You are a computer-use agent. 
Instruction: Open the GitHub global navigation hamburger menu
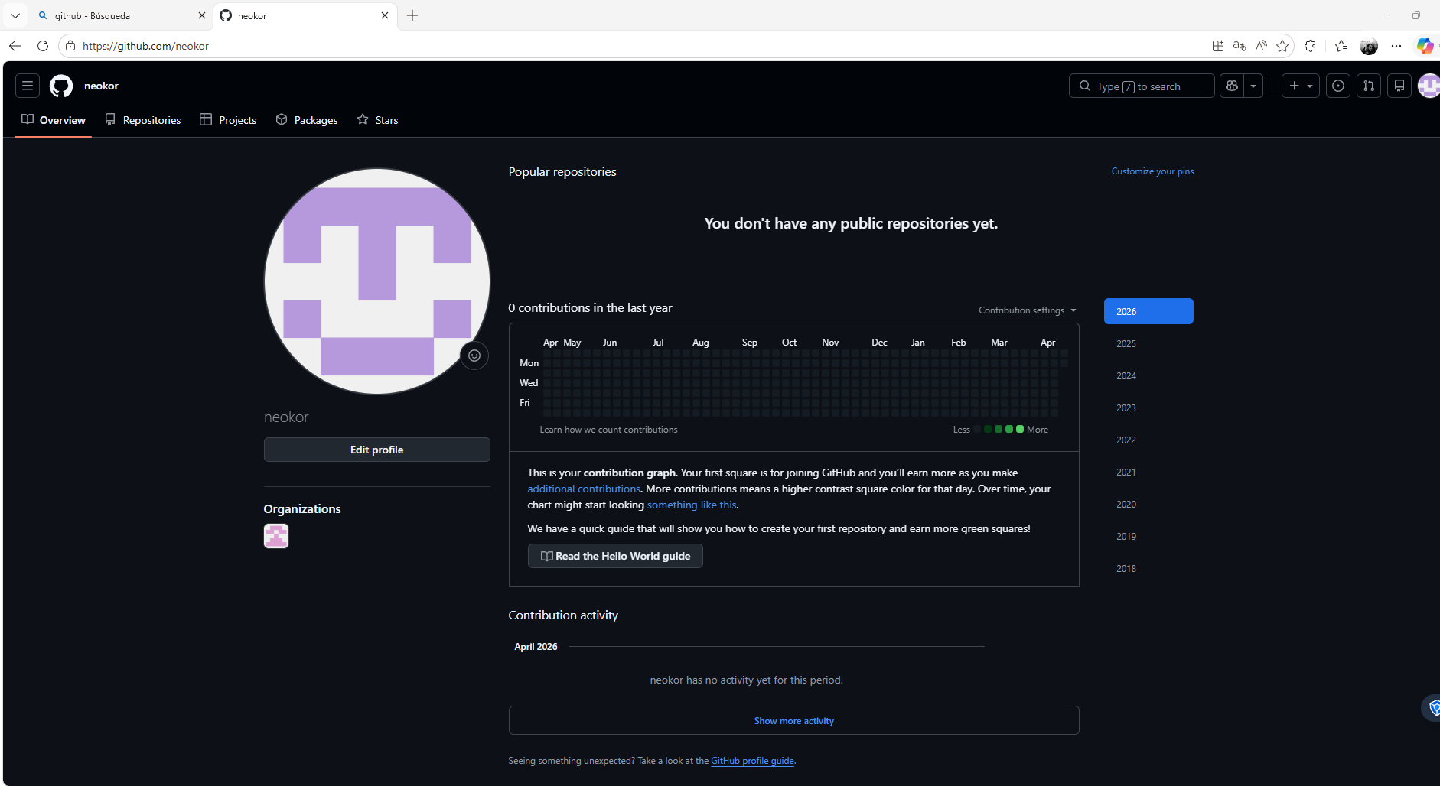click(28, 86)
